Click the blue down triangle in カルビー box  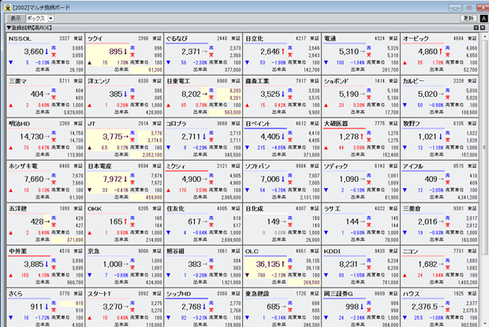point(405,105)
